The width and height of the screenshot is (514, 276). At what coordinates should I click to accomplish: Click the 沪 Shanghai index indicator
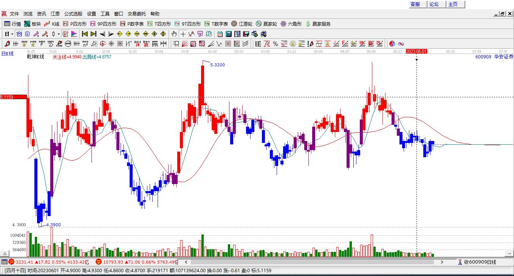click(11, 262)
